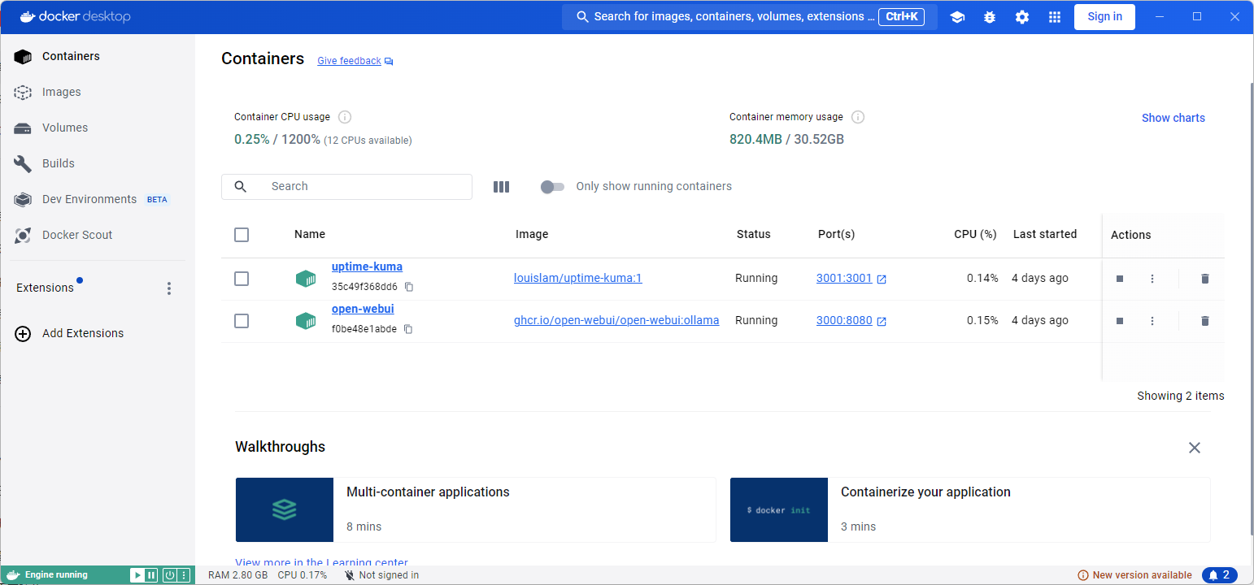Copy the uptime-kuma container ID

[409, 287]
